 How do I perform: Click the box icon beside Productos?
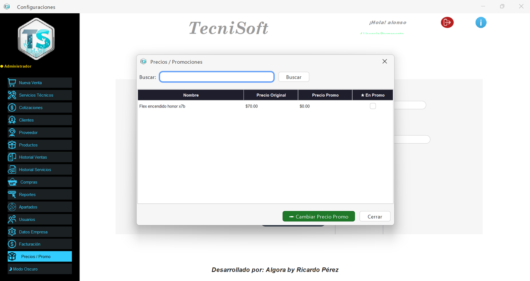pyautogui.click(x=12, y=145)
